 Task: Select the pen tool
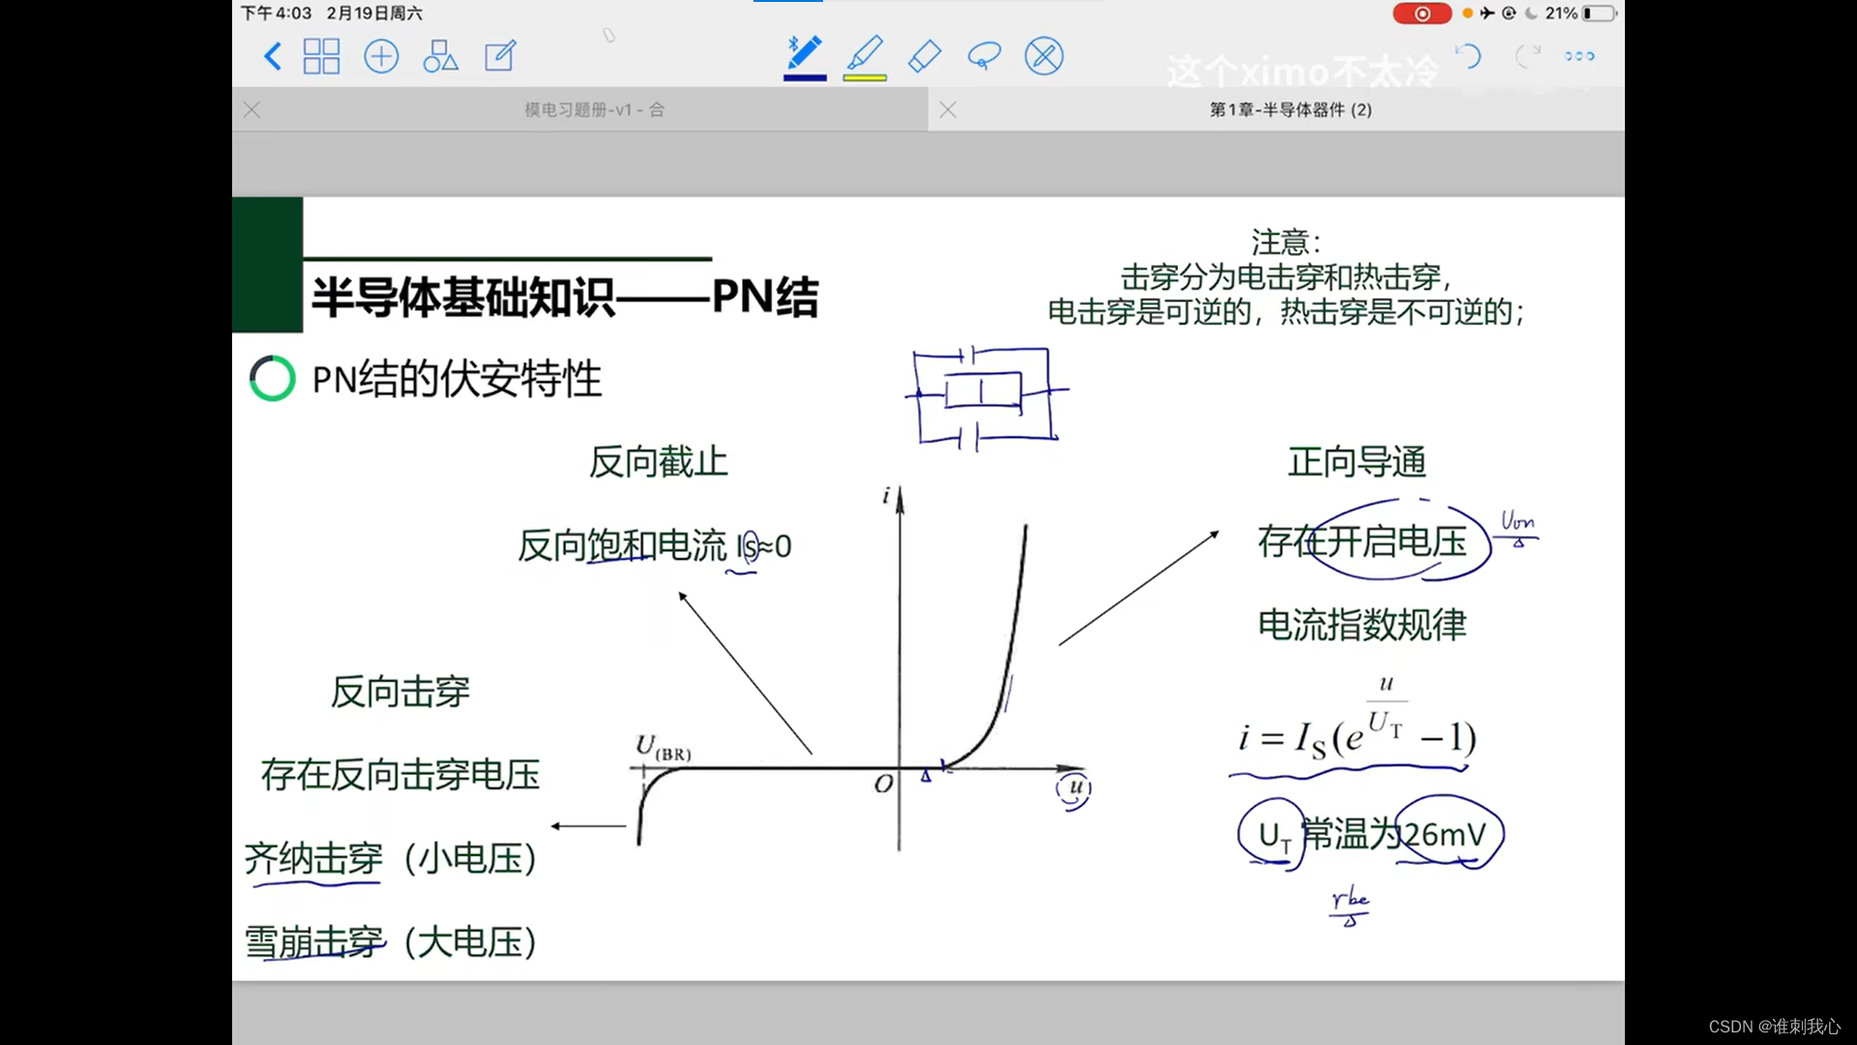[x=804, y=52]
